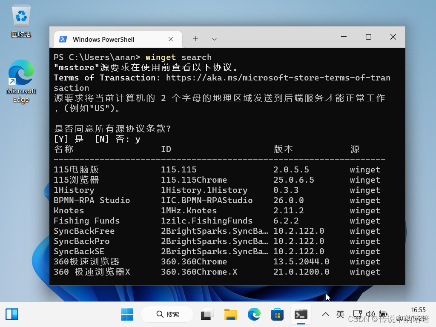Select the Windows PowerShell tab
436x327 pixels.
click(x=118, y=39)
